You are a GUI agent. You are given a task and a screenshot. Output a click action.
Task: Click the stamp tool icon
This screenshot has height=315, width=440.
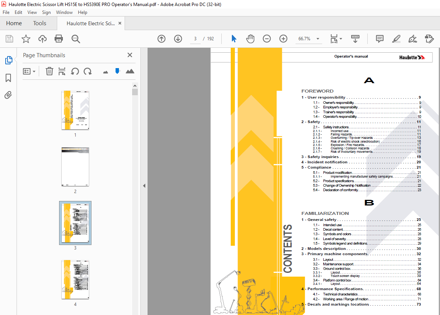pyautogui.click(x=429, y=39)
